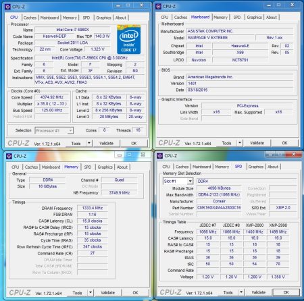Open the Mainboard tab in the Memory window
Image resolution: width=304 pixels, height=301 pixels.
coord(51,167)
